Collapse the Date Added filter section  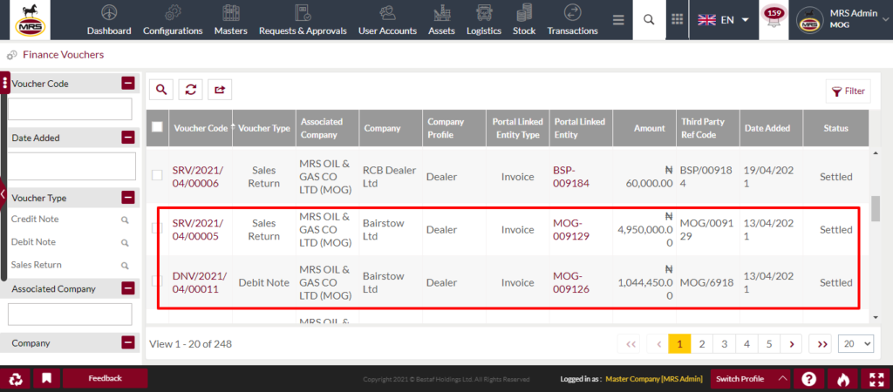[x=128, y=138]
